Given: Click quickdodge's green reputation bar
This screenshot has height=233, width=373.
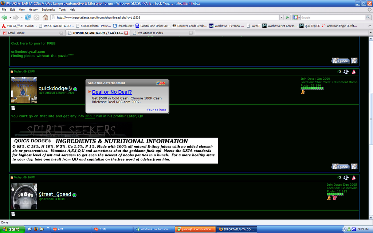Looking at the screenshot, I should click(310, 88).
